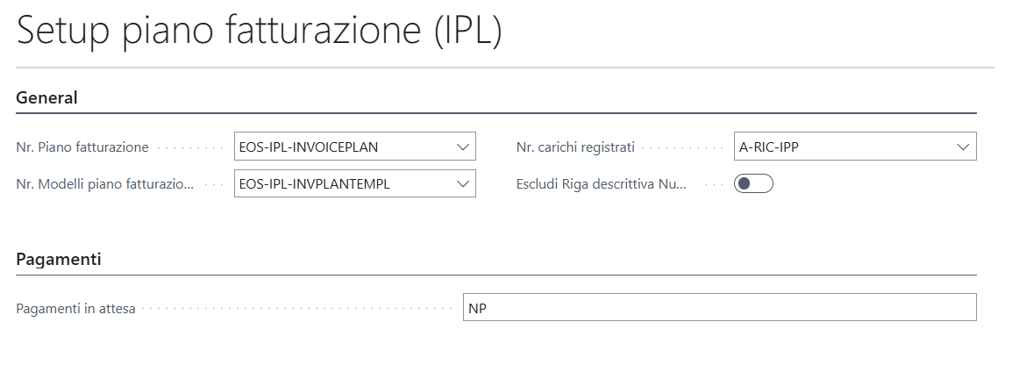1019x365 pixels.
Task: Expand the Nr. Modelli piano fatturazione chevron
Action: coord(463,184)
